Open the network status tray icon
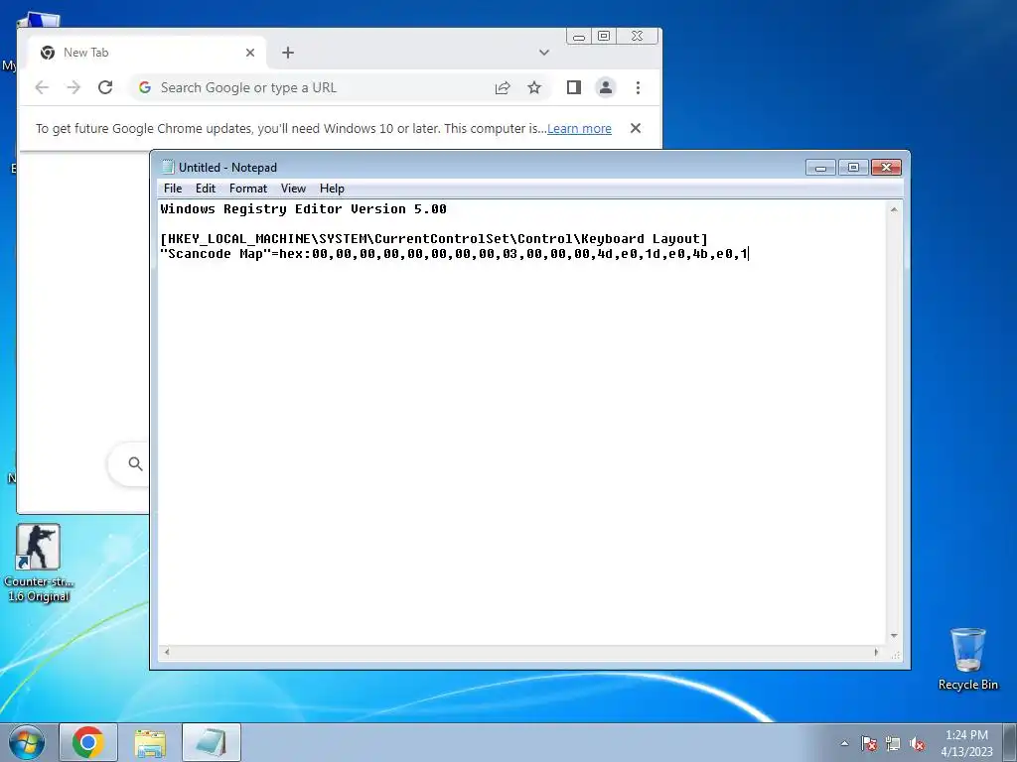 893,743
